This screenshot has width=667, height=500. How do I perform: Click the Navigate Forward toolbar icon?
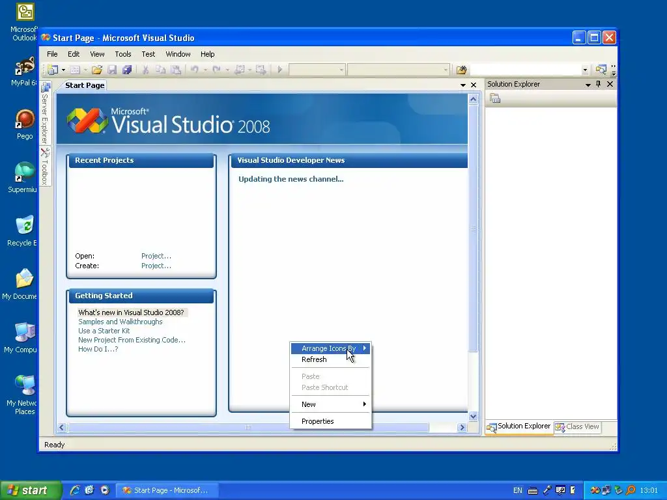click(261, 70)
